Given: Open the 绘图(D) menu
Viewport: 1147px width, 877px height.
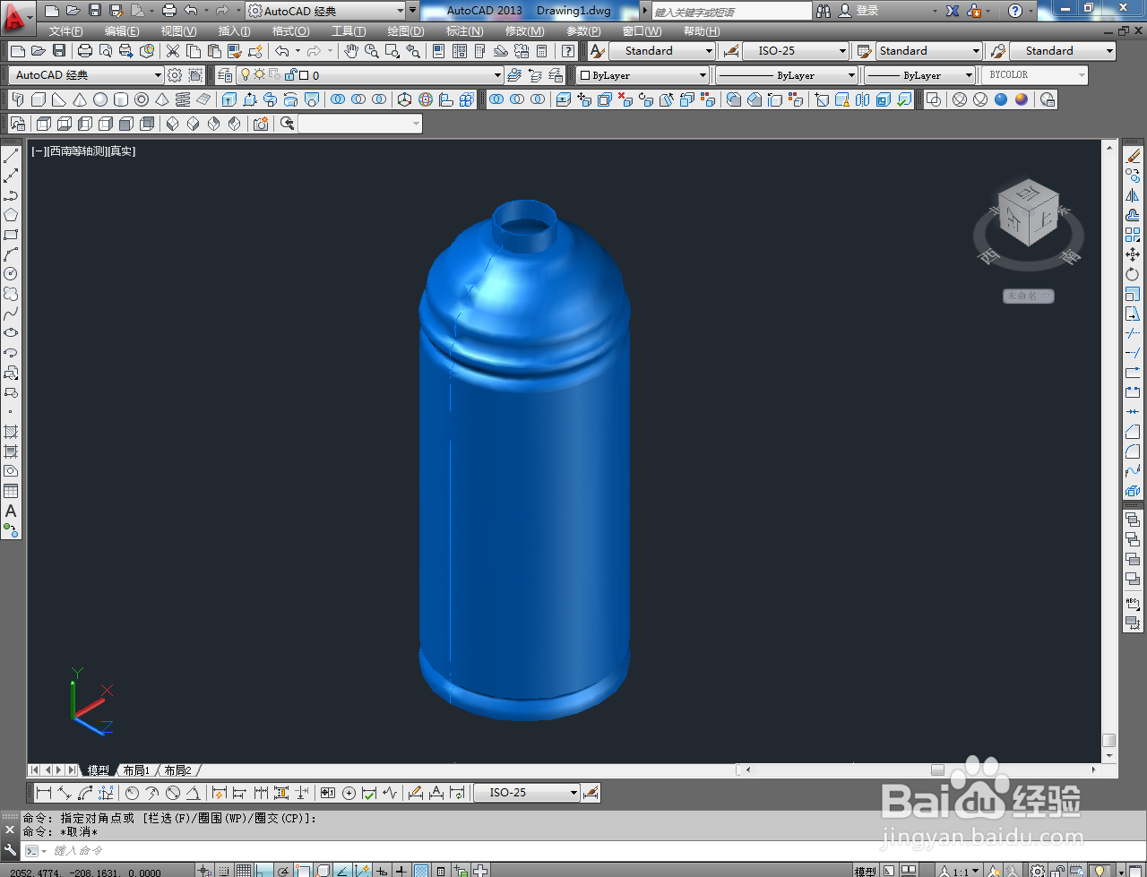Looking at the screenshot, I should tap(406, 31).
